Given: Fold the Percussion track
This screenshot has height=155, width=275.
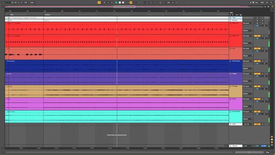Looking at the screenshot, I should click(230, 61).
